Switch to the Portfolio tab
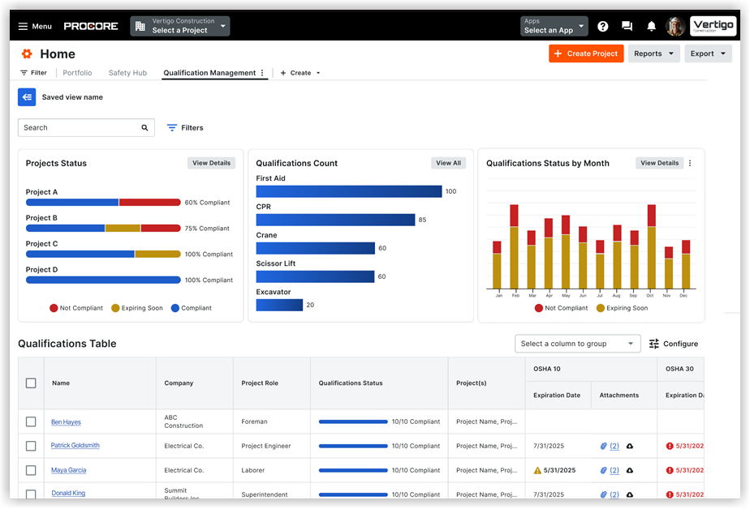Screen dimensions: 750x509 tap(77, 72)
